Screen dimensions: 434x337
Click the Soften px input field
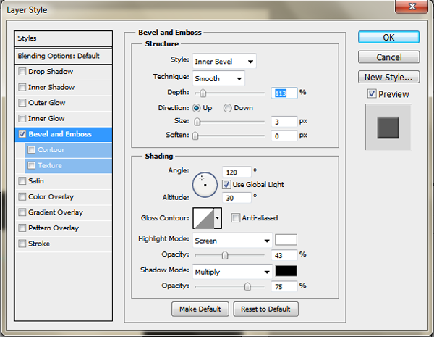coord(284,136)
